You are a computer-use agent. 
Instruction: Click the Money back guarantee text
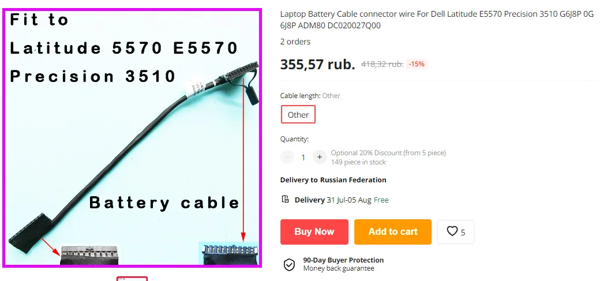click(339, 268)
